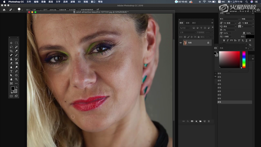Pick the Lasso tool
261x147 pixels.
[x=11, y=47]
